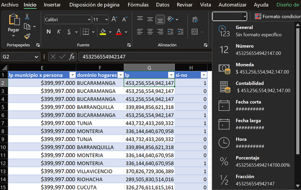This screenshot has width=301, height=190.
Task: Center text horizontally icon
Action: point(150,32)
